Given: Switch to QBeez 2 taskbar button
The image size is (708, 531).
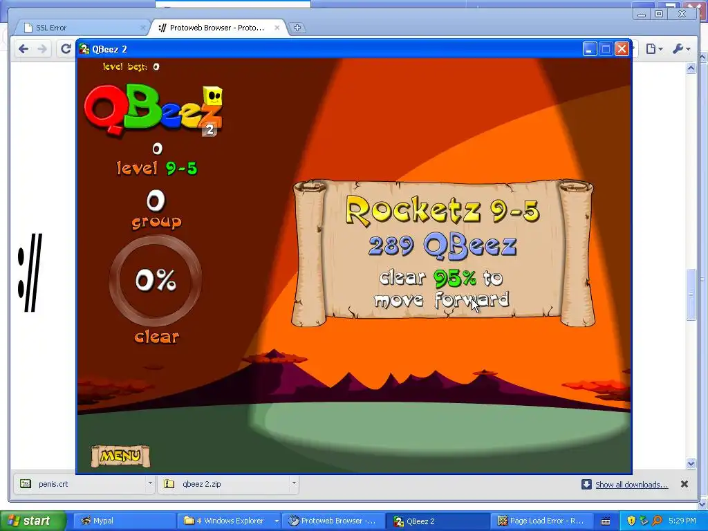Looking at the screenshot, I should click(439, 521).
